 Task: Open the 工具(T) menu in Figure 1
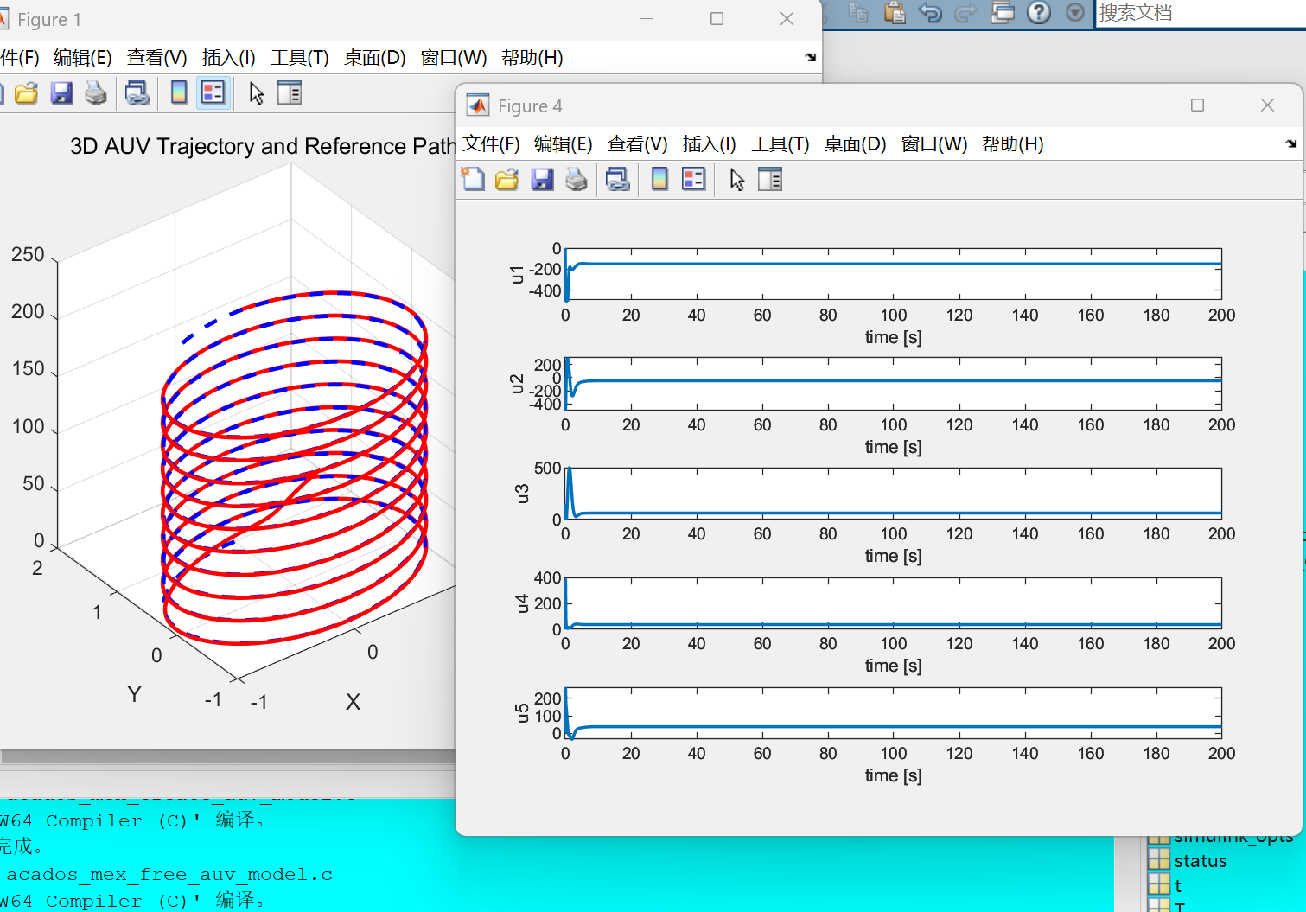click(300, 57)
